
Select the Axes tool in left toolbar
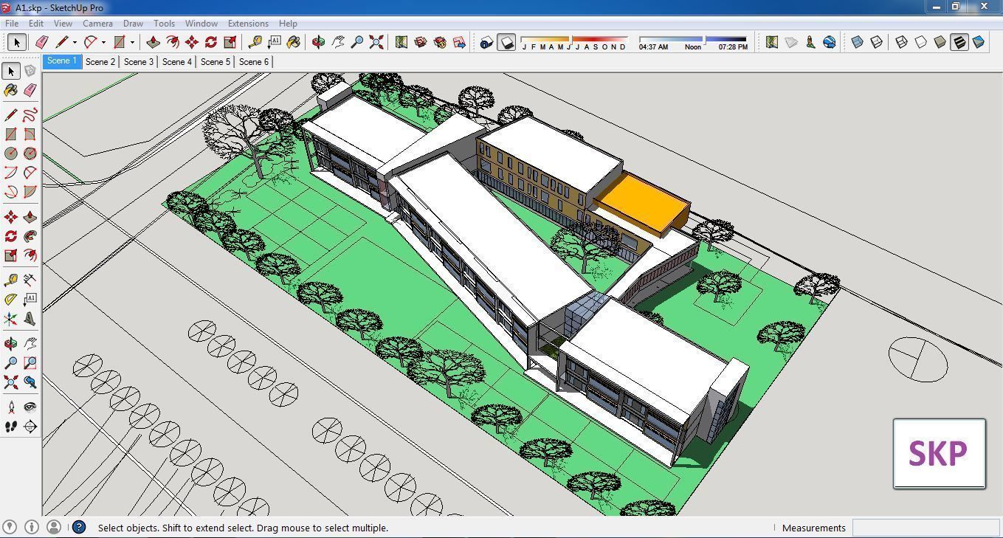(x=10, y=319)
